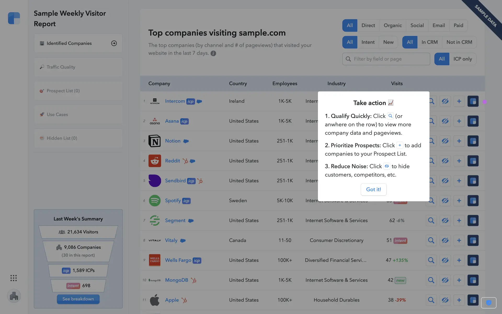
Task: Select the Intent filter option
Action: point(368,42)
